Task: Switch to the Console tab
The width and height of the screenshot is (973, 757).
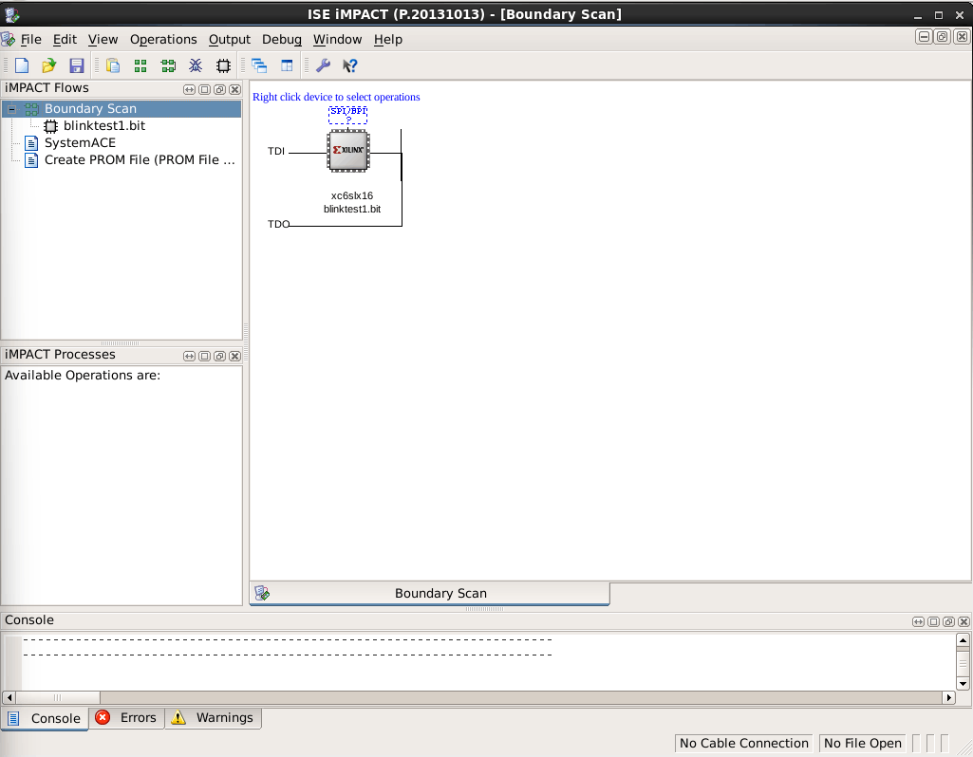Action: click(45, 718)
